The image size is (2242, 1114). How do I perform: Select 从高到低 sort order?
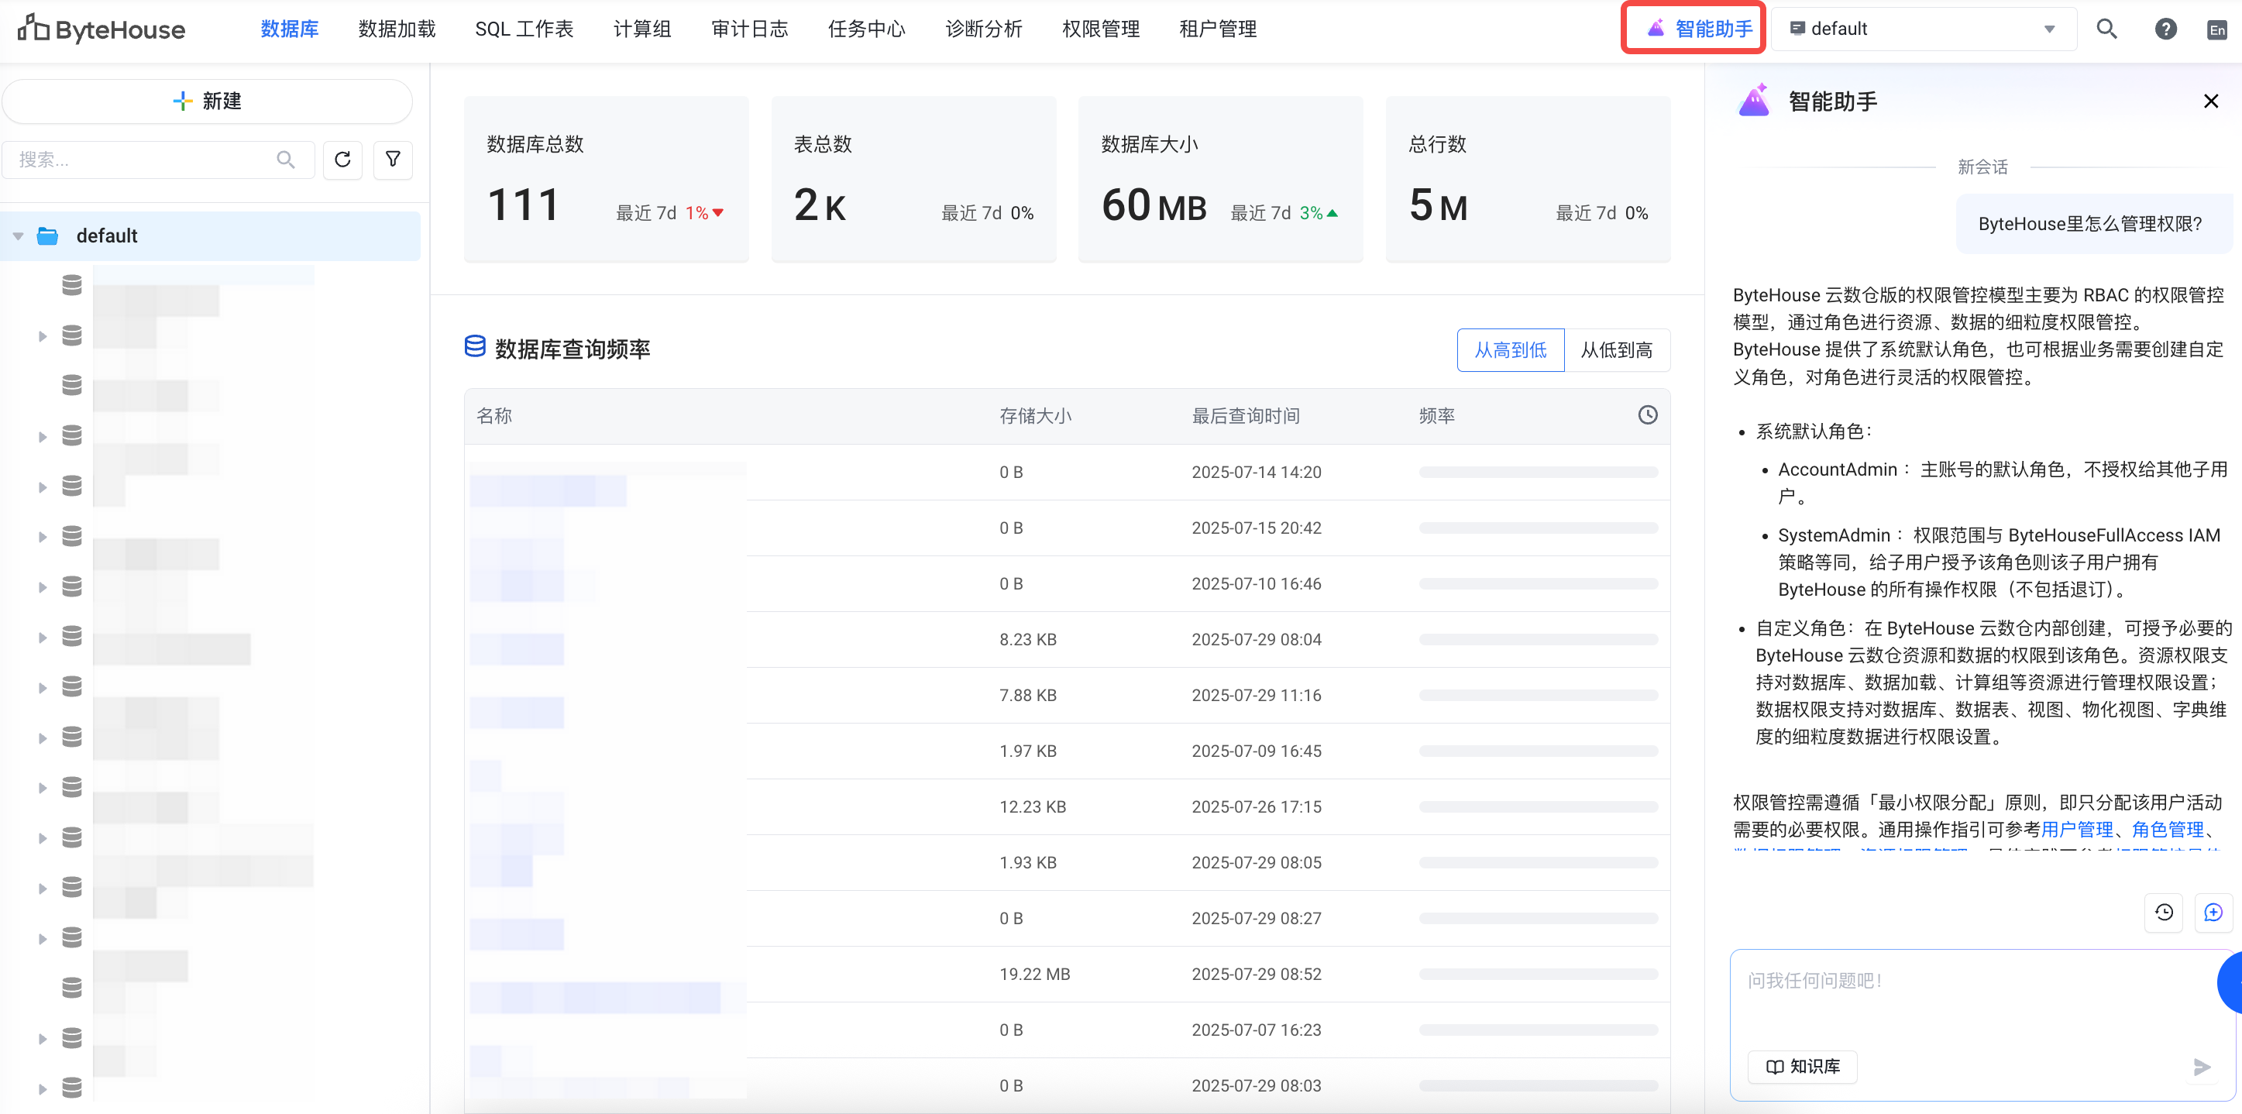[x=1510, y=350]
